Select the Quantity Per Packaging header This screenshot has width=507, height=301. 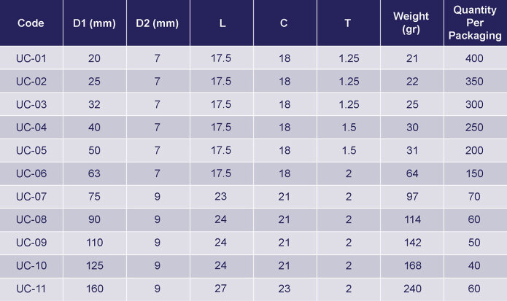(x=475, y=23)
